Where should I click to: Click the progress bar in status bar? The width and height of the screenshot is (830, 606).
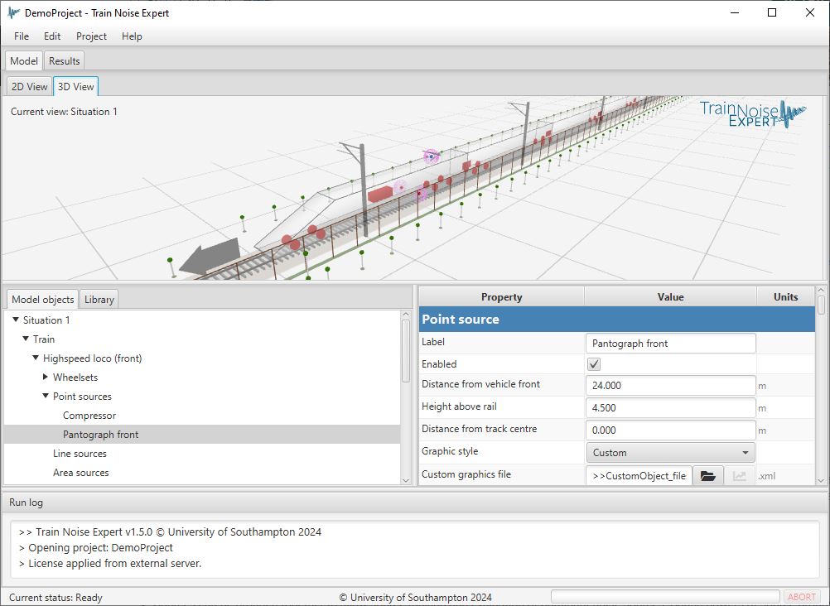click(x=665, y=597)
